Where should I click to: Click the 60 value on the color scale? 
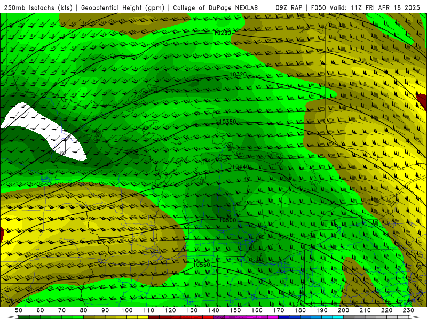click(41, 310)
